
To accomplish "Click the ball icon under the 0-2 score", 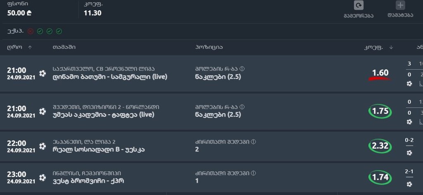I will click(409, 153).
